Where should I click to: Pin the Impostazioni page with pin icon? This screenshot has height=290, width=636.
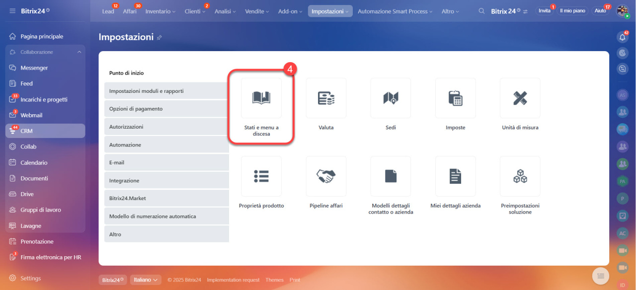pyautogui.click(x=159, y=37)
